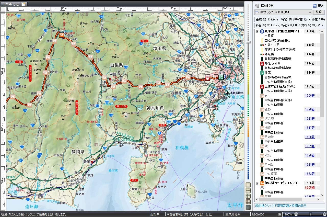Click the map scale vertical slider handle
The width and height of the screenshot is (327, 217).
pos(248,42)
